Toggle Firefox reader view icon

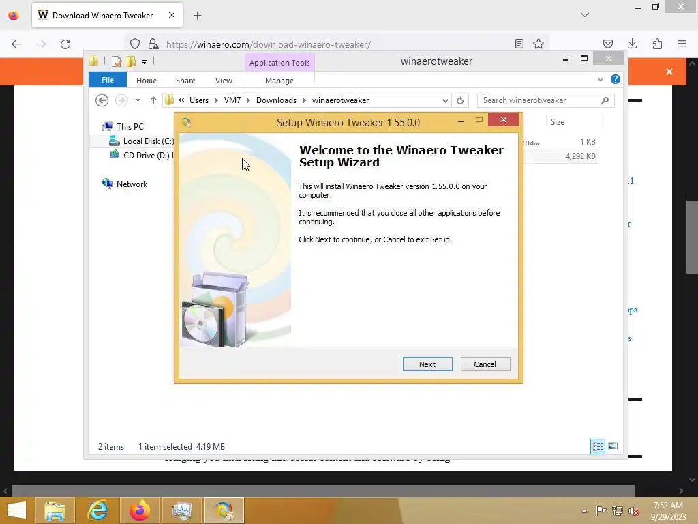pos(519,44)
